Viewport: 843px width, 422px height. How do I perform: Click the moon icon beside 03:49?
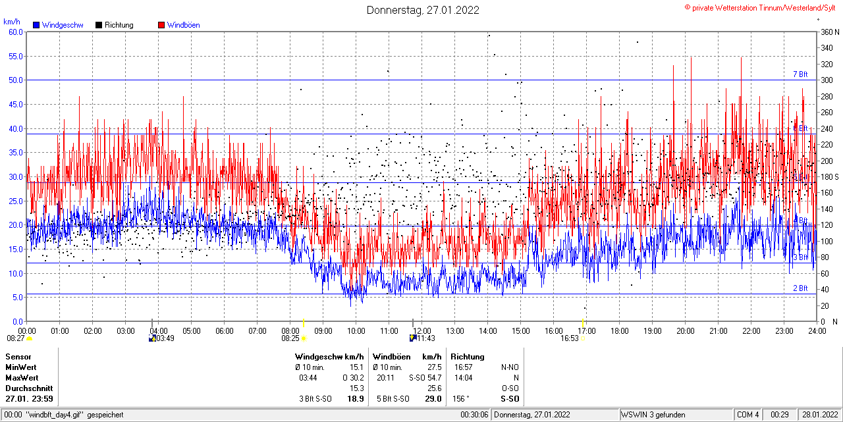point(152,338)
